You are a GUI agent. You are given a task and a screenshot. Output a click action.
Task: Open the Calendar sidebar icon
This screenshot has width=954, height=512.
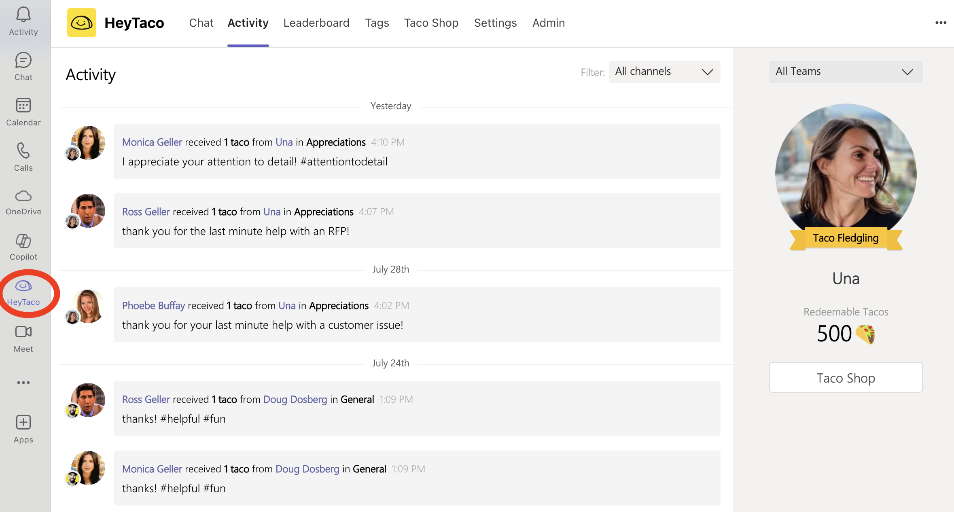(23, 112)
